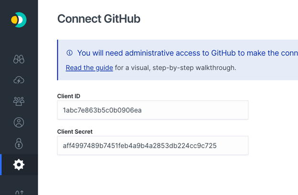
Task: Focus the Client Secret input field
Action: [x=153, y=146]
